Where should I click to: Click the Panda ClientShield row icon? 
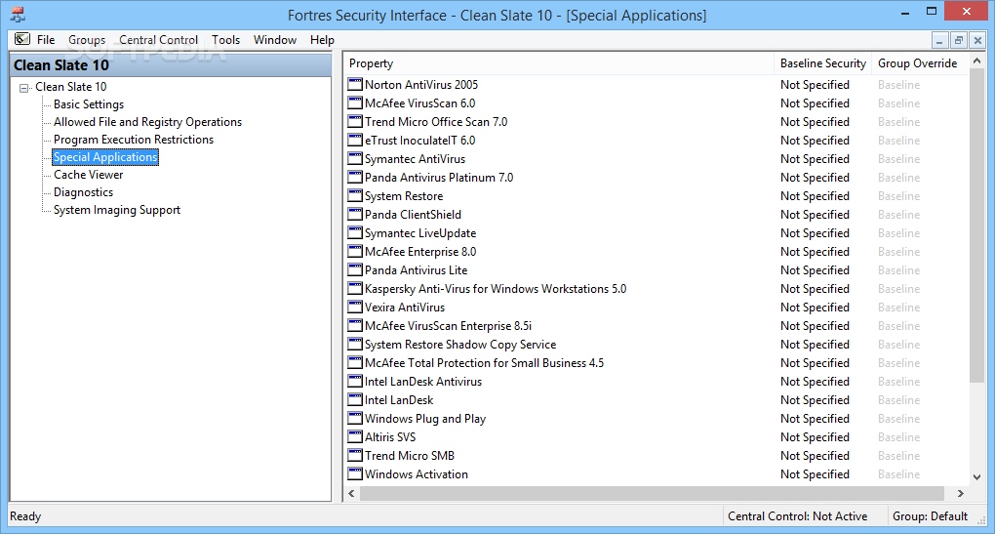pos(355,214)
